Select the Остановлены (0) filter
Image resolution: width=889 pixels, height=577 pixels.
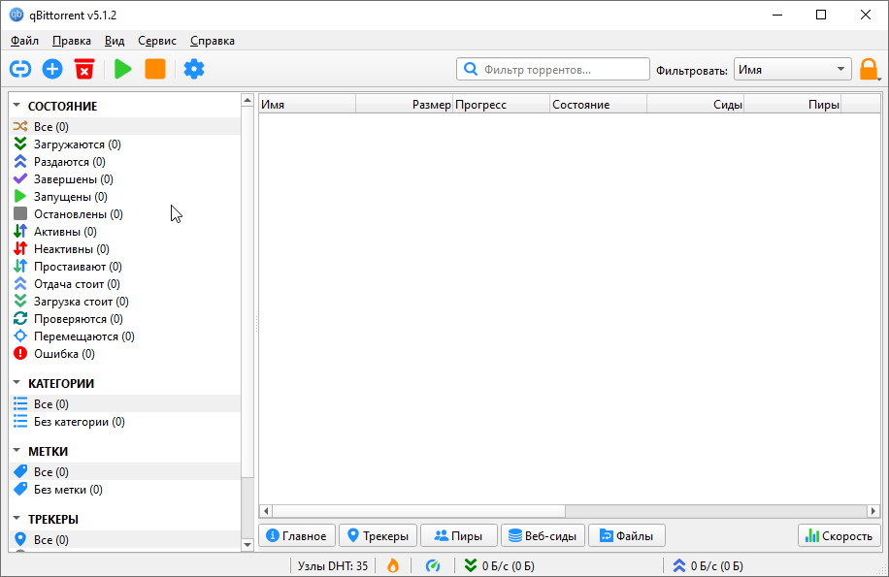(125, 214)
